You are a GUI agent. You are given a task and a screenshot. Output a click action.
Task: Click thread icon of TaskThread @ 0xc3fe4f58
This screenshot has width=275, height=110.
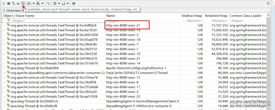[8, 82]
